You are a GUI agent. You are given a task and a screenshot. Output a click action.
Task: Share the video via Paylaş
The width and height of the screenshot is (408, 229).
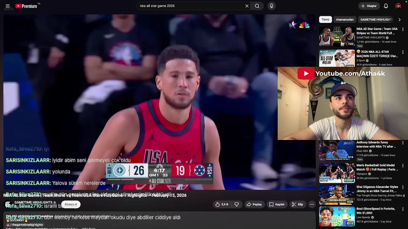254,205
